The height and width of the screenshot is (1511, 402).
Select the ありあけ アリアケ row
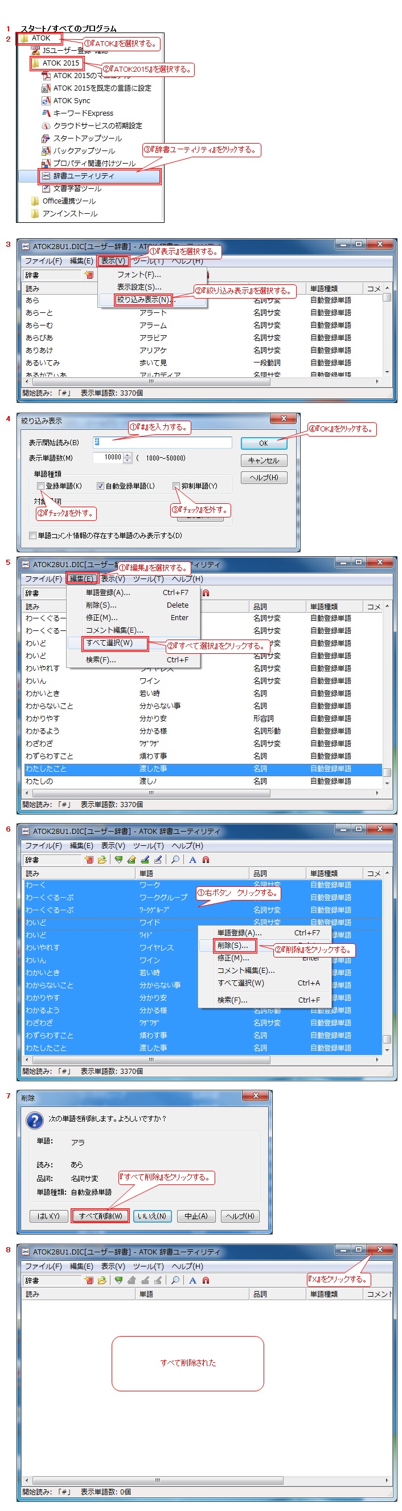202,350
